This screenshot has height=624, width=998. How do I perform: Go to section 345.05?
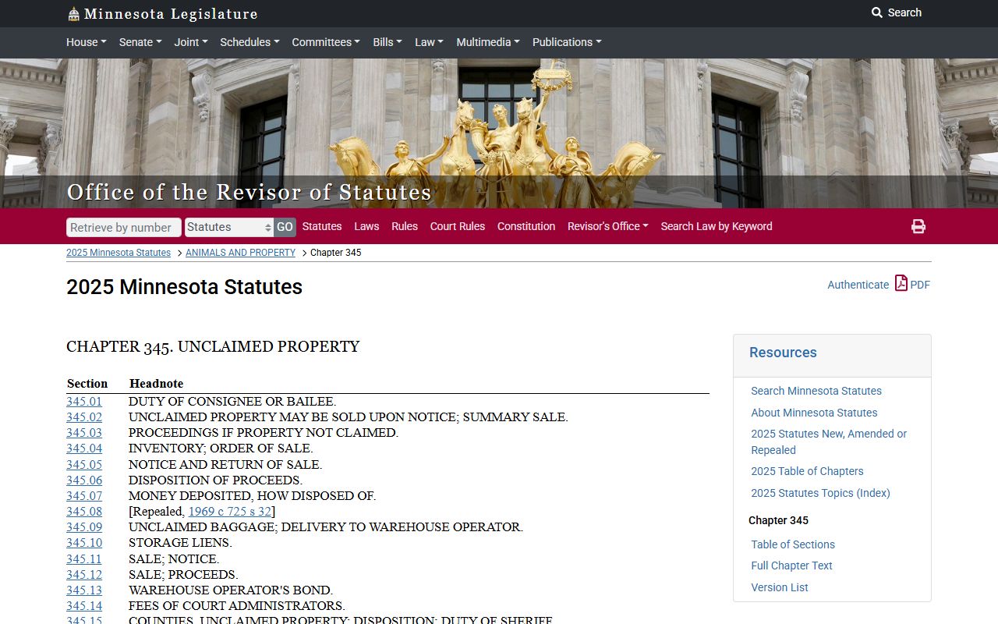click(x=84, y=465)
